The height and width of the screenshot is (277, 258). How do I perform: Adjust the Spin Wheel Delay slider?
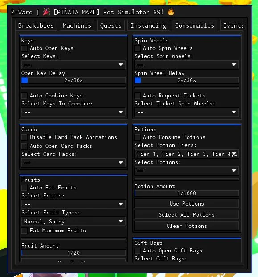[x=187, y=80]
